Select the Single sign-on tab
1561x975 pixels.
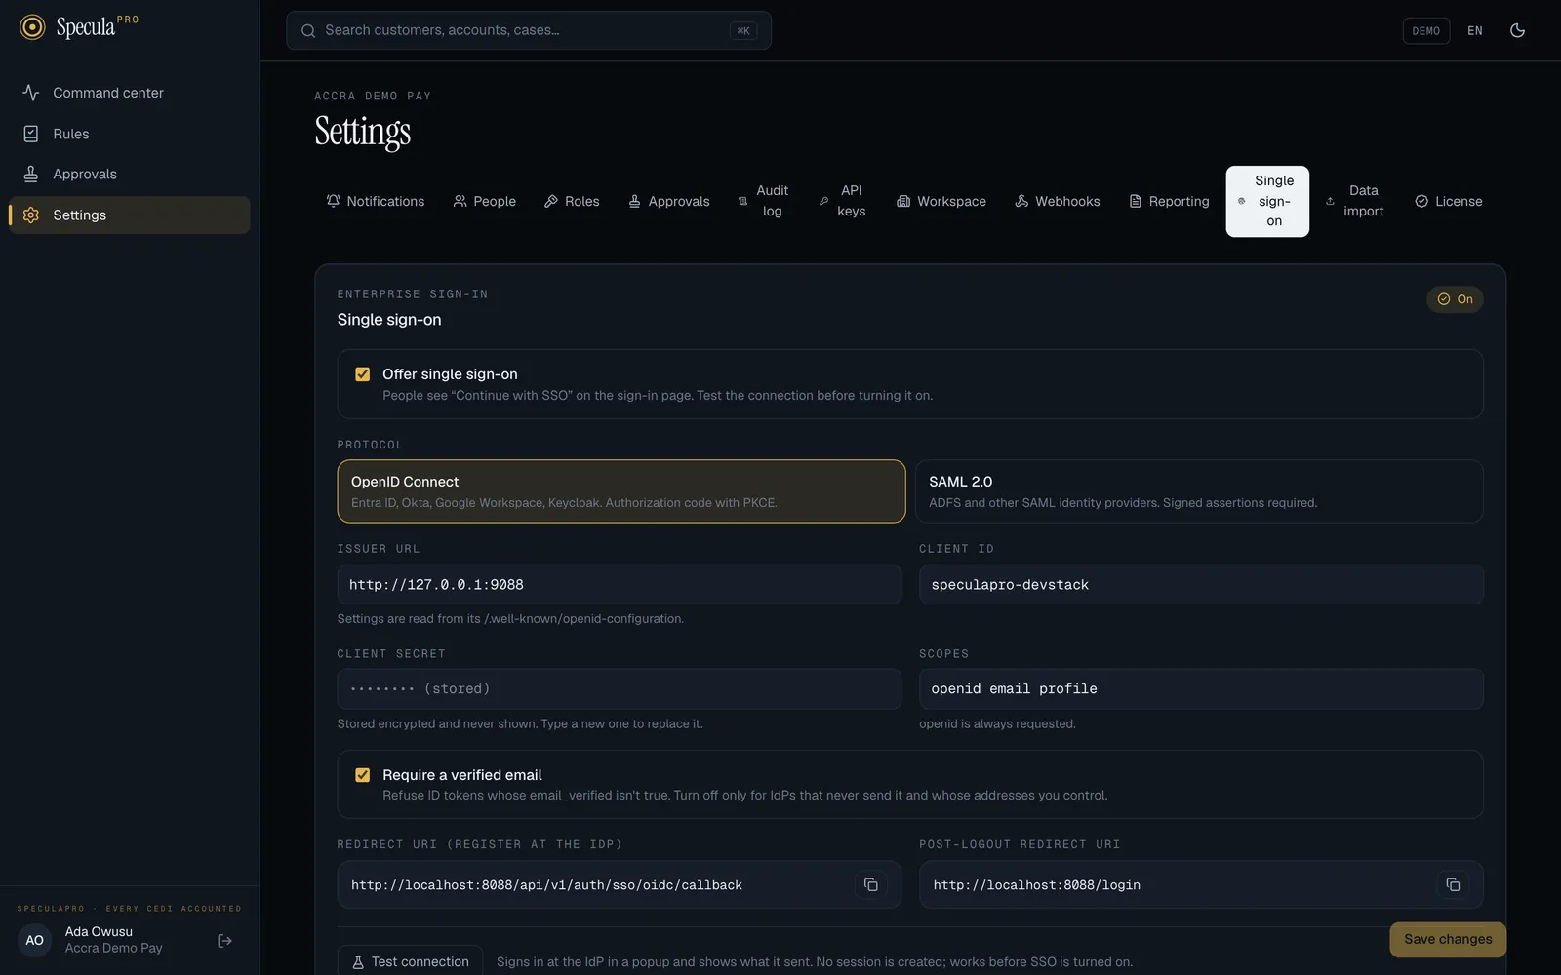point(1267,201)
